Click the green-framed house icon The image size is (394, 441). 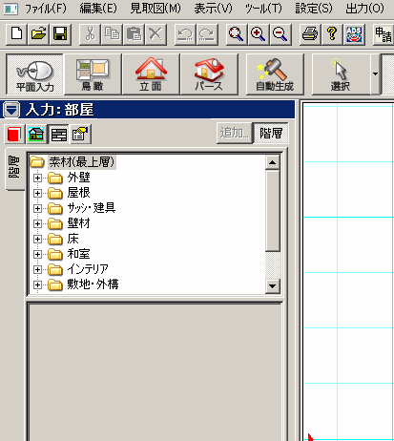(x=36, y=134)
